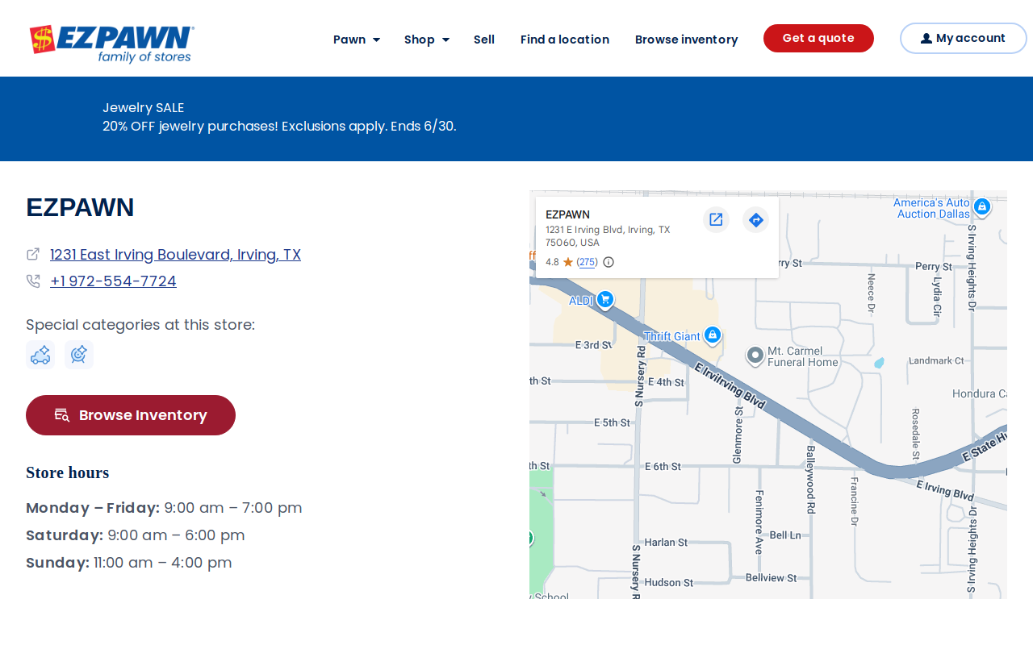Click the Thrift Giant map marker
Image resolution: width=1033 pixels, height=645 pixels.
point(712,335)
